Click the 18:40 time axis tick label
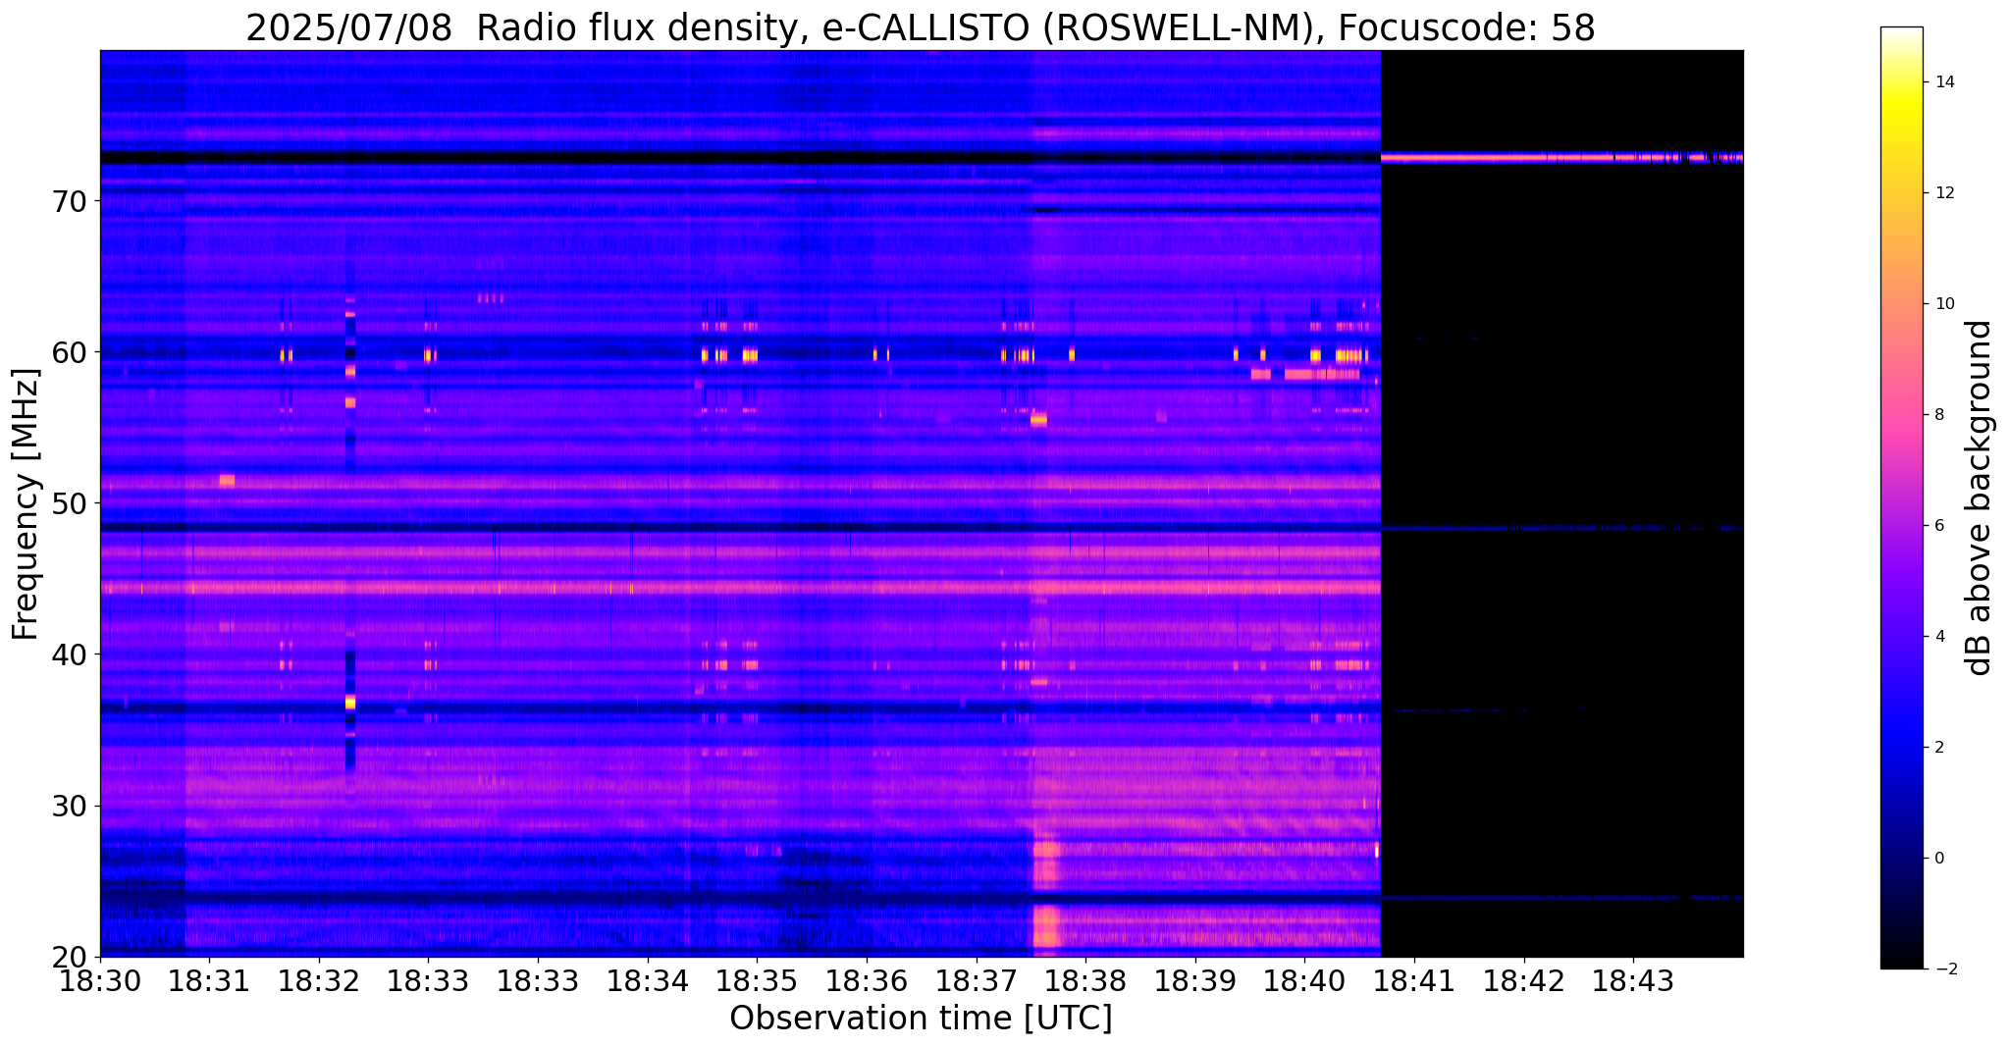 (1305, 980)
